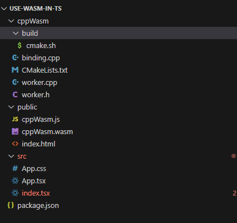Viewport: 237px width, 223px height.
Task: Click the JS icon next to cppWasm.js
Action: 15,119
